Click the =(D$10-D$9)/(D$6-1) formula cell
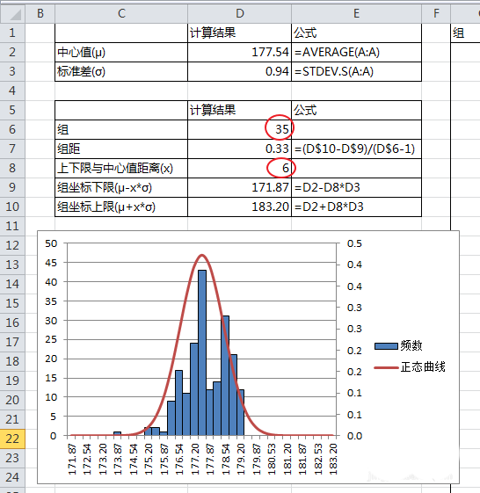The image size is (480, 493). click(356, 149)
